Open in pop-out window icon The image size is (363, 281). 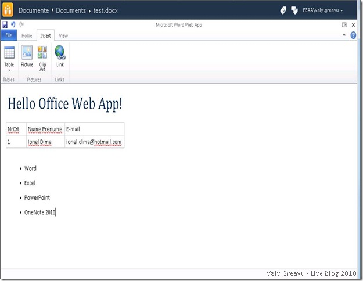pyautogui.click(x=344, y=25)
